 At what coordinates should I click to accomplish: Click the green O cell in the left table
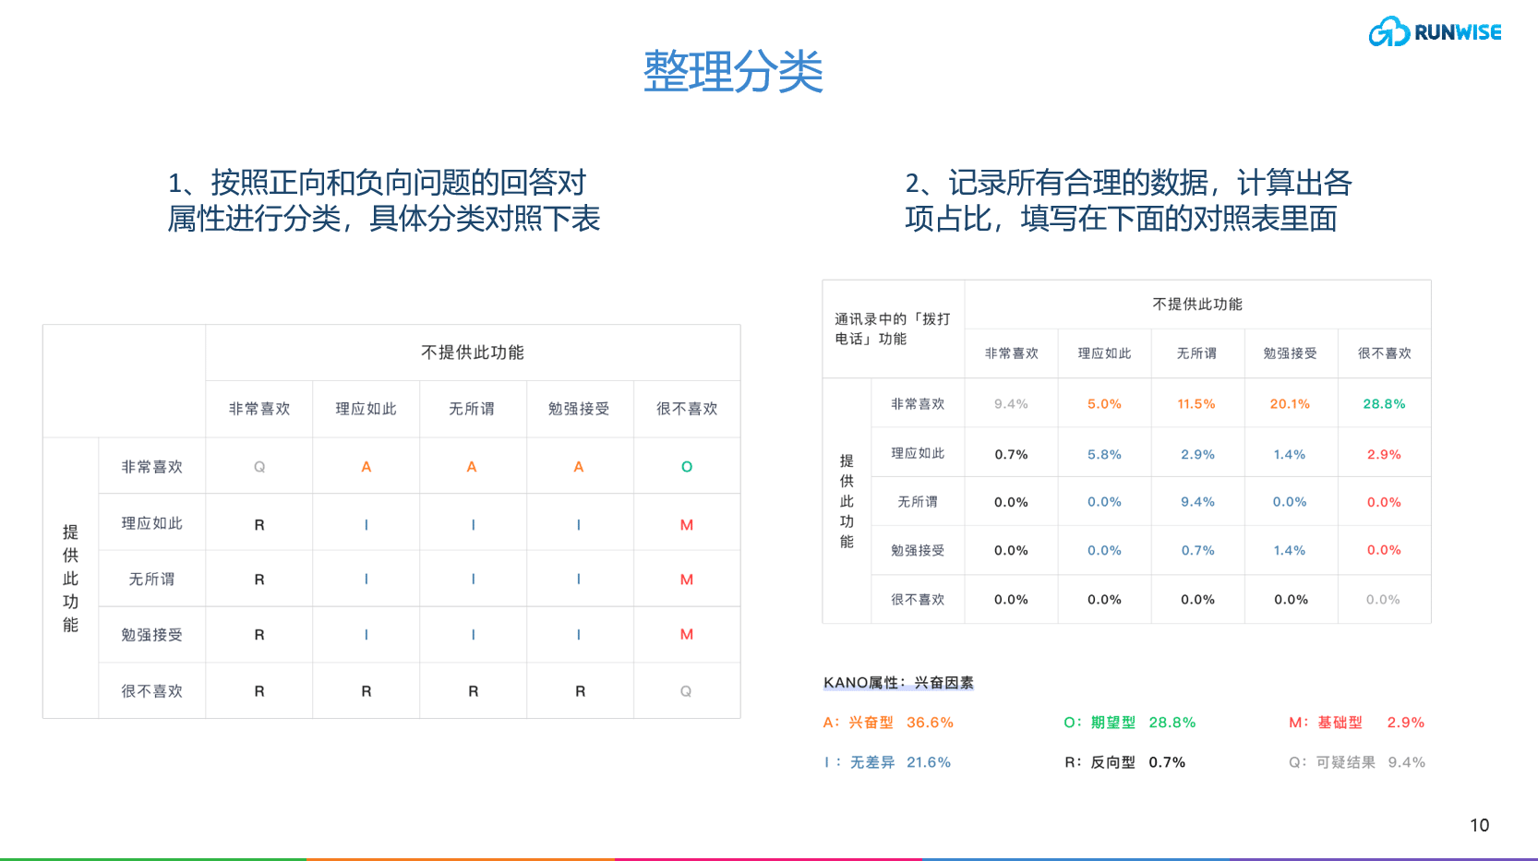(x=687, y=467)
